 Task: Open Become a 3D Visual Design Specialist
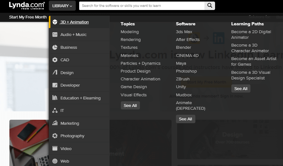click(251, 75)
